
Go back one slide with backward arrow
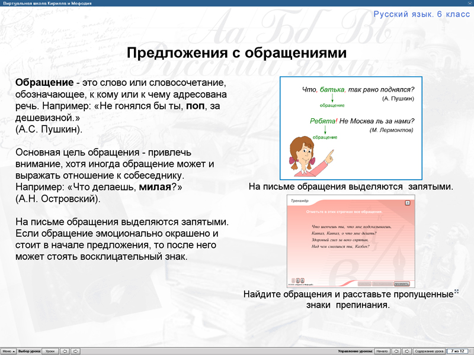396,350
